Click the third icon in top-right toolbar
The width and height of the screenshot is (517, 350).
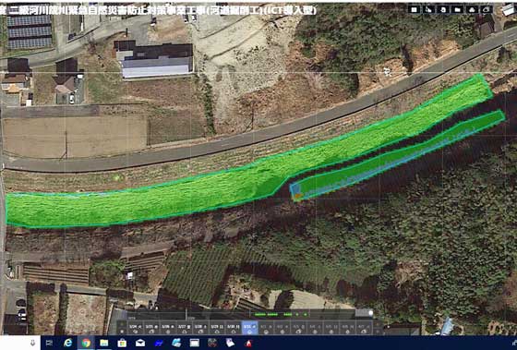[443, 9]
